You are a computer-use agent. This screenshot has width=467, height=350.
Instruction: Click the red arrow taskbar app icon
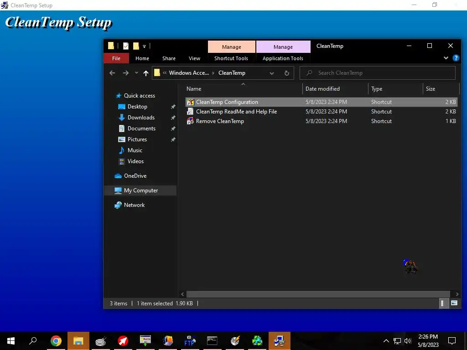pos(123,341)
